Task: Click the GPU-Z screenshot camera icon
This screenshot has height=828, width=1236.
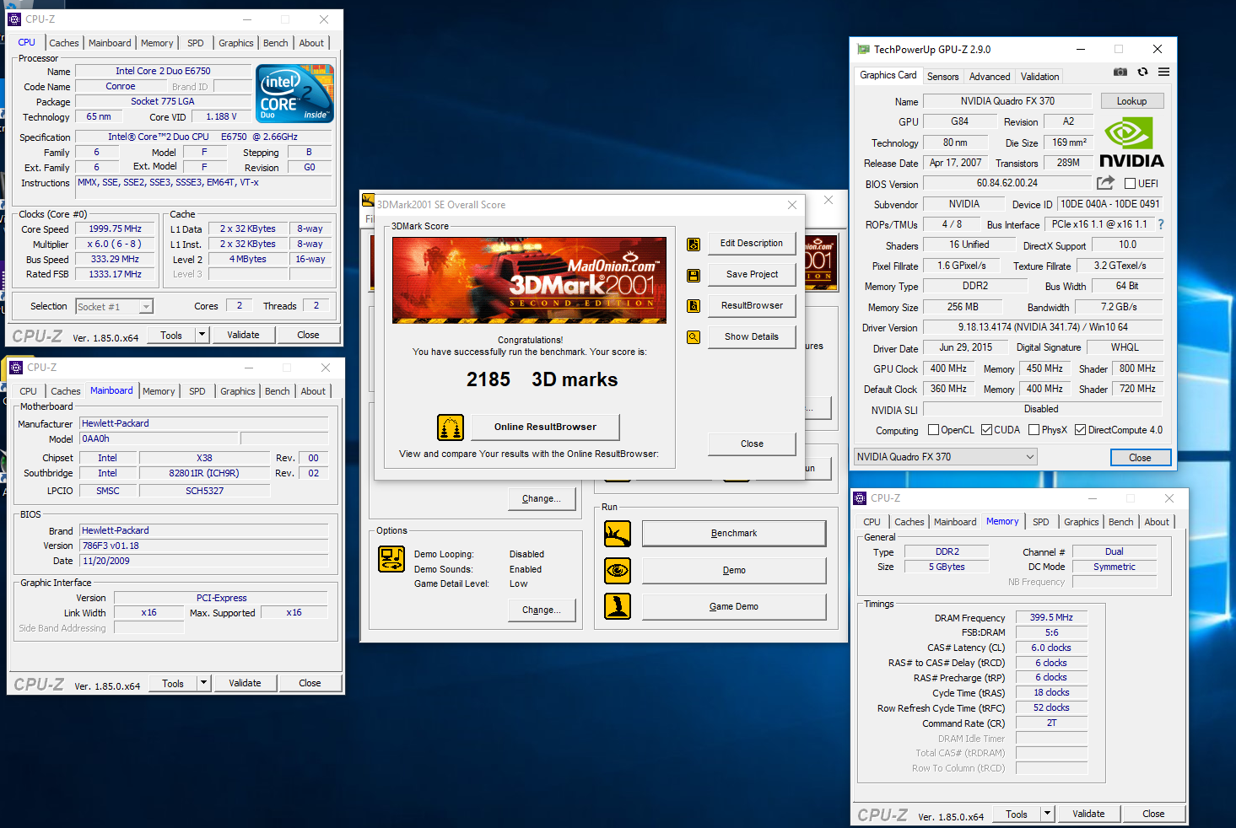Action: [1120, 73]
